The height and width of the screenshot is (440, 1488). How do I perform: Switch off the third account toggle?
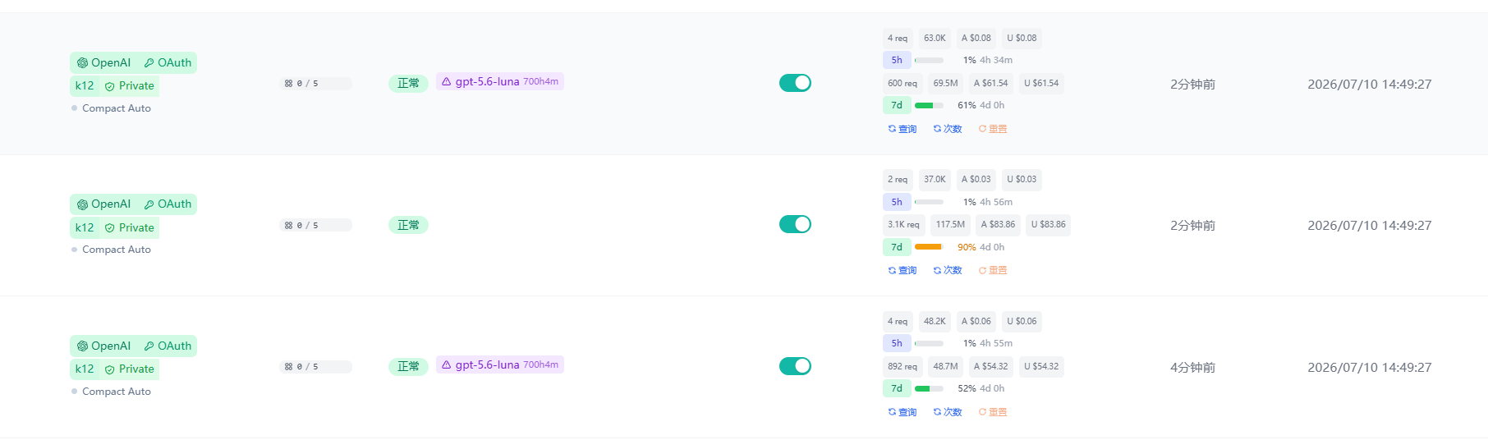(795, 366)
